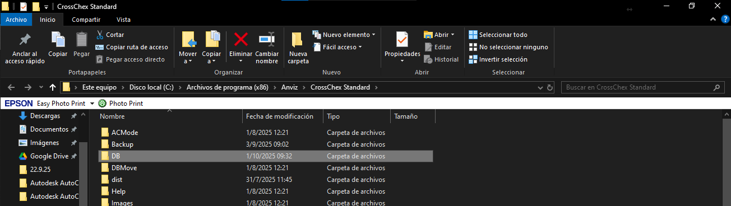Screen dimensions: 731x206
Task: Click Disco local (C:) breadcrumb
Action: (151, 87)
